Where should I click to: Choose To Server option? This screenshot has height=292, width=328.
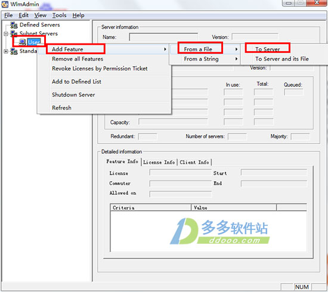coord(268,49)
